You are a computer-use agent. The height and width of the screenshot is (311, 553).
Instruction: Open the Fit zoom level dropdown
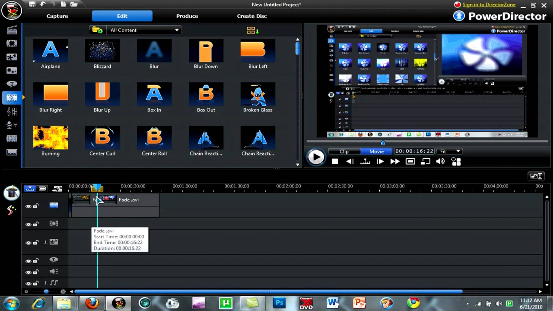[x=449, y=151]
